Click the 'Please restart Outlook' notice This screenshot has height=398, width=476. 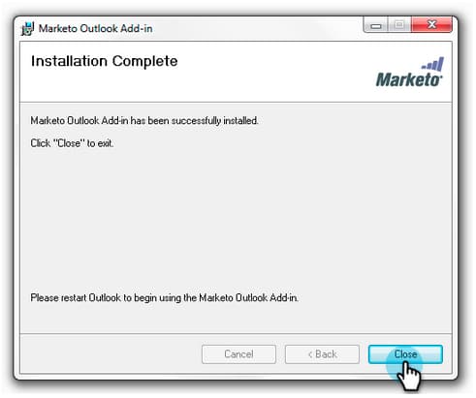(x=164, y=297)
